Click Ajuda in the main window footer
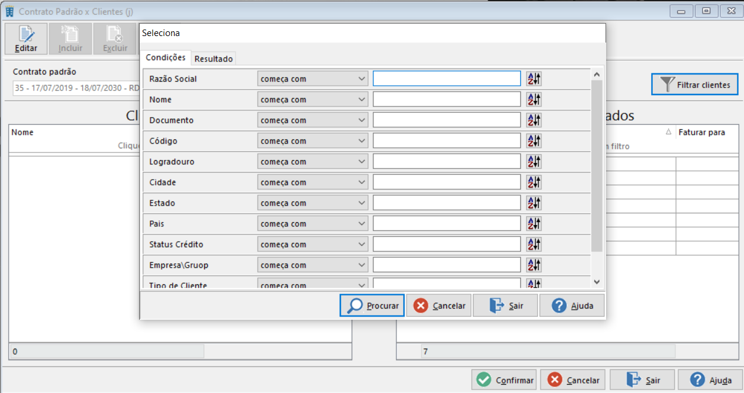The image size is (744, 393). coord(710,380)
